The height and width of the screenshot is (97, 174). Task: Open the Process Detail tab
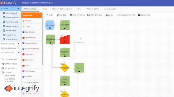pos(92,9)
